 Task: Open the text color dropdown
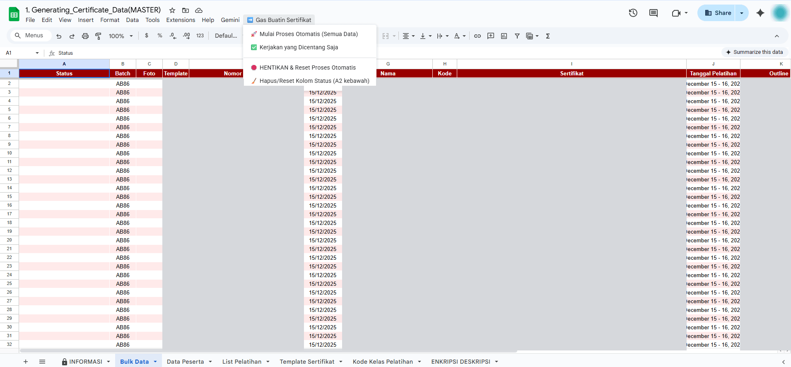(460, 36)
